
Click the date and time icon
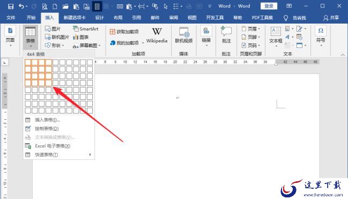299,37
